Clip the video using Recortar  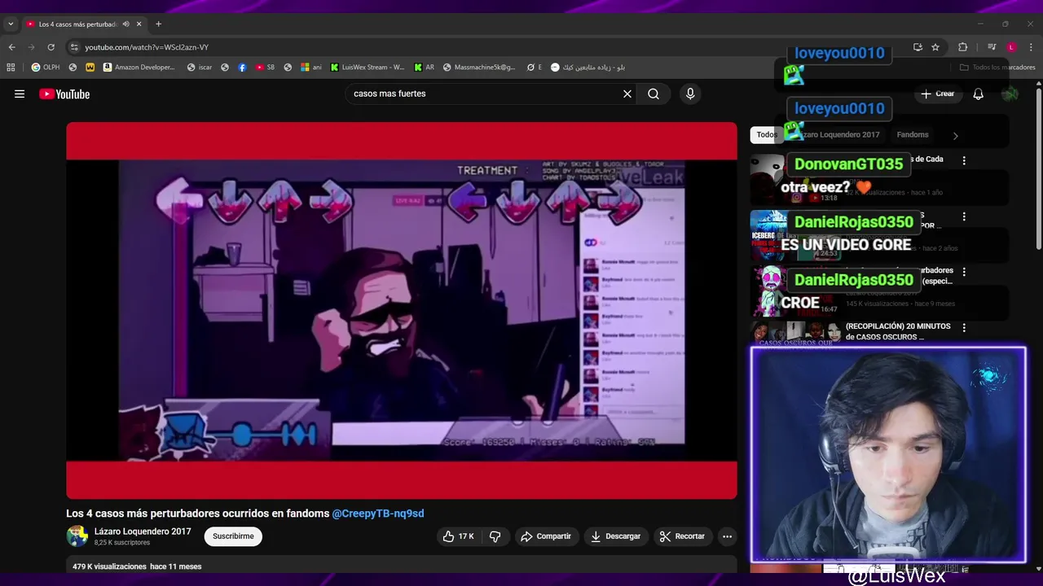pos(682,536)
